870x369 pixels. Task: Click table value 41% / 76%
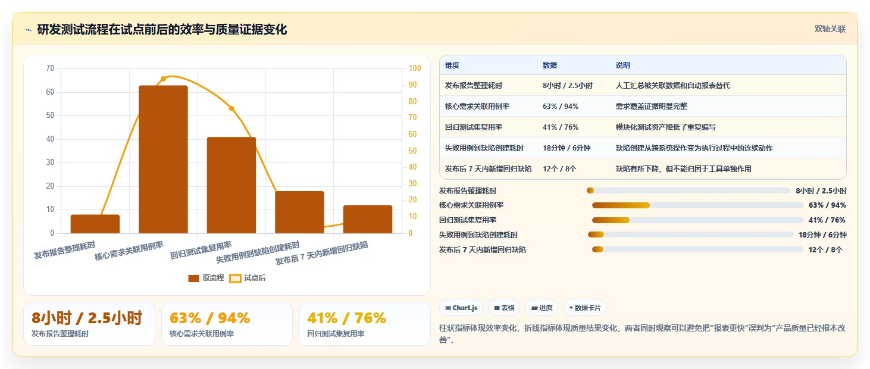point(561,127)
